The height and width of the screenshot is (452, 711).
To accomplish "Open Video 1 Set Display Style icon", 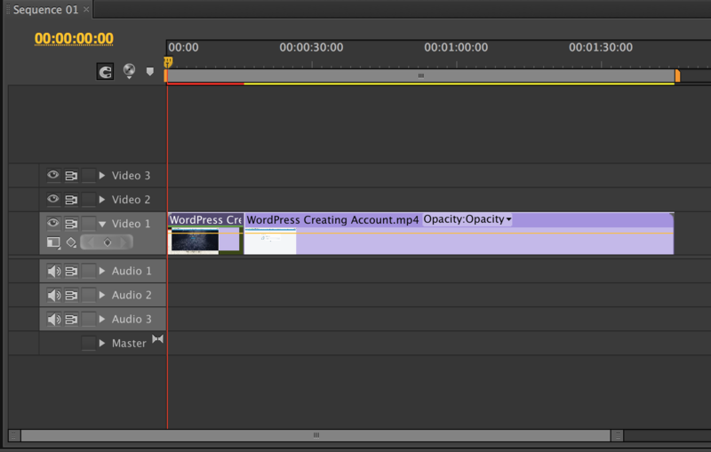I will 53,242.
